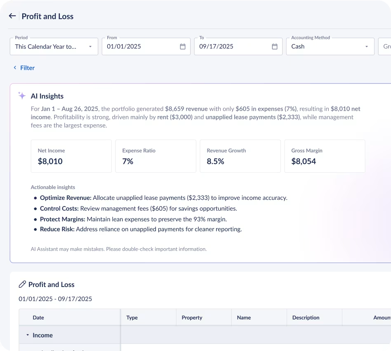Select the Gross Margin metric card
Screen dimensions: 391x351
click(x=325, y=156)
